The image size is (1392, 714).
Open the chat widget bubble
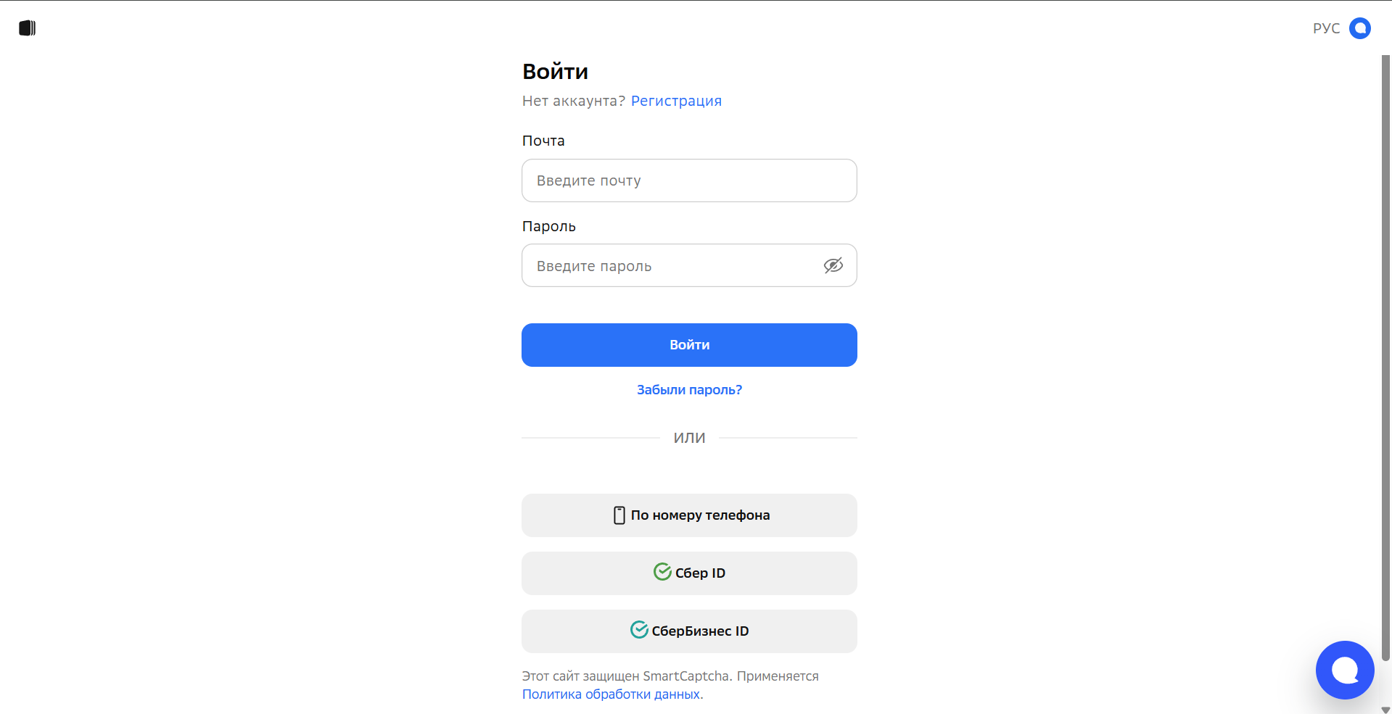[1345, 670]
